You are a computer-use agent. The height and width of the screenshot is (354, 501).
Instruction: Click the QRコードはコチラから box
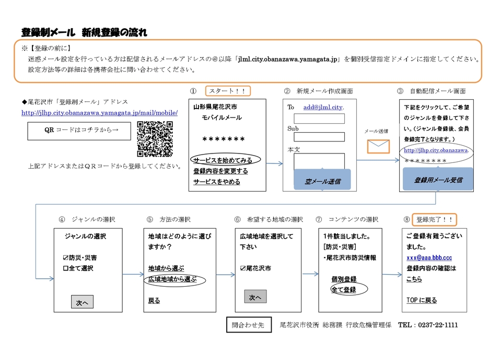79,131
